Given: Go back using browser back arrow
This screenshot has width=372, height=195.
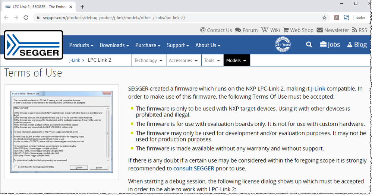Looking at the screenshot, I should pyautogui.click(x=6, y=17).
